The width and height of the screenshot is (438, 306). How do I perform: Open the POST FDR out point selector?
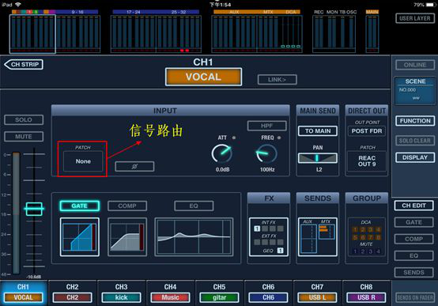coord(367,131)
